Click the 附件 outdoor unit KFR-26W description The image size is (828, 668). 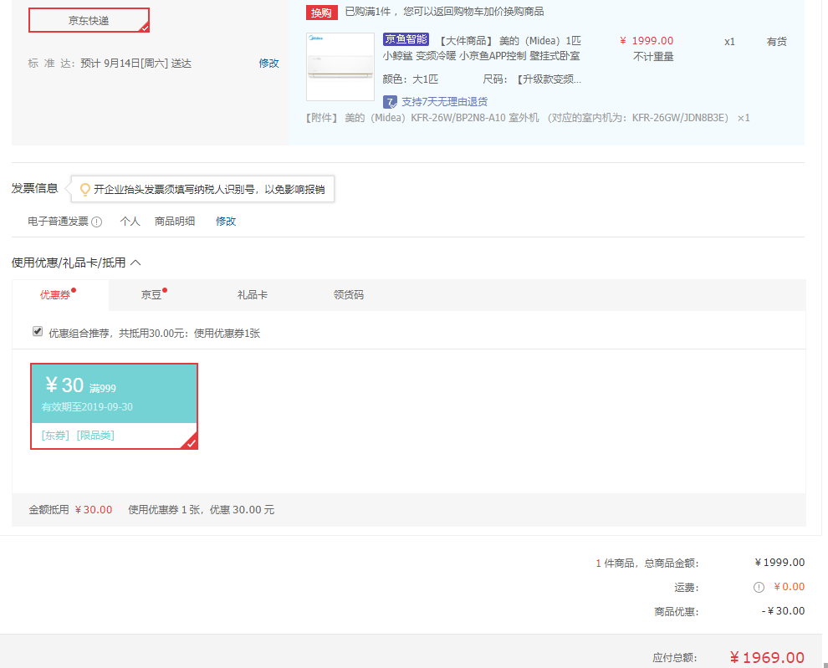pyautogui.click(x=528, y=118)
